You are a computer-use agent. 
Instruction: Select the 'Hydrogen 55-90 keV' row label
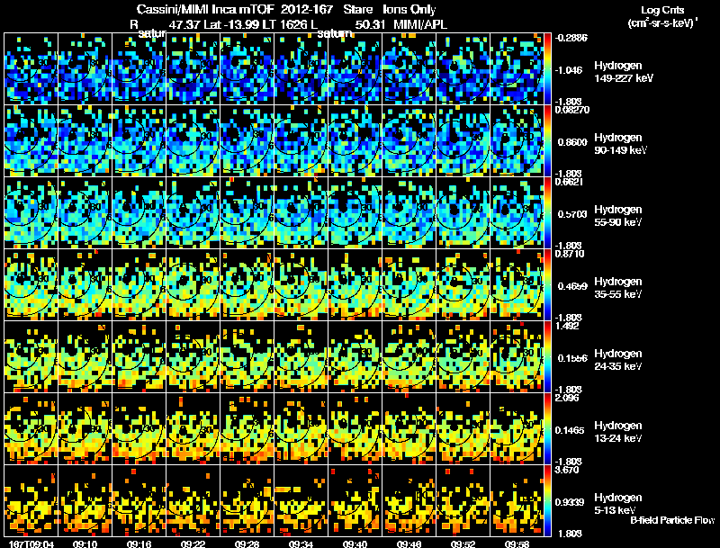(x=618, y=216)
